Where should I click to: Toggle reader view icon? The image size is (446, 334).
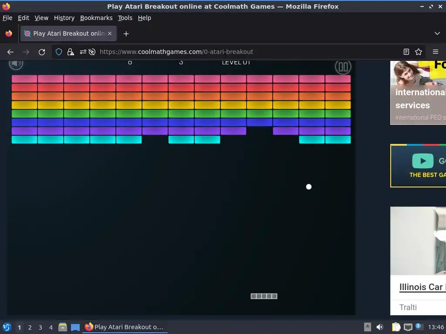tap(406, 52)
